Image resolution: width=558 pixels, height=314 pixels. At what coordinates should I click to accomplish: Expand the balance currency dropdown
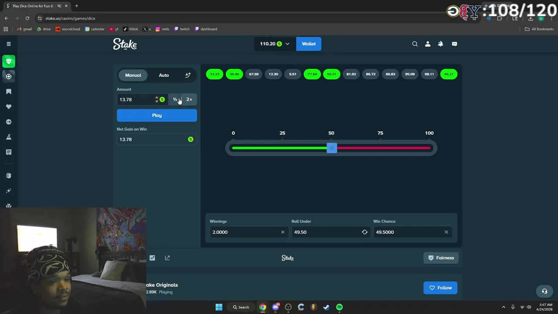(287, 44)
